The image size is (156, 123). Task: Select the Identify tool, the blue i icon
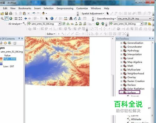[52, 18]
